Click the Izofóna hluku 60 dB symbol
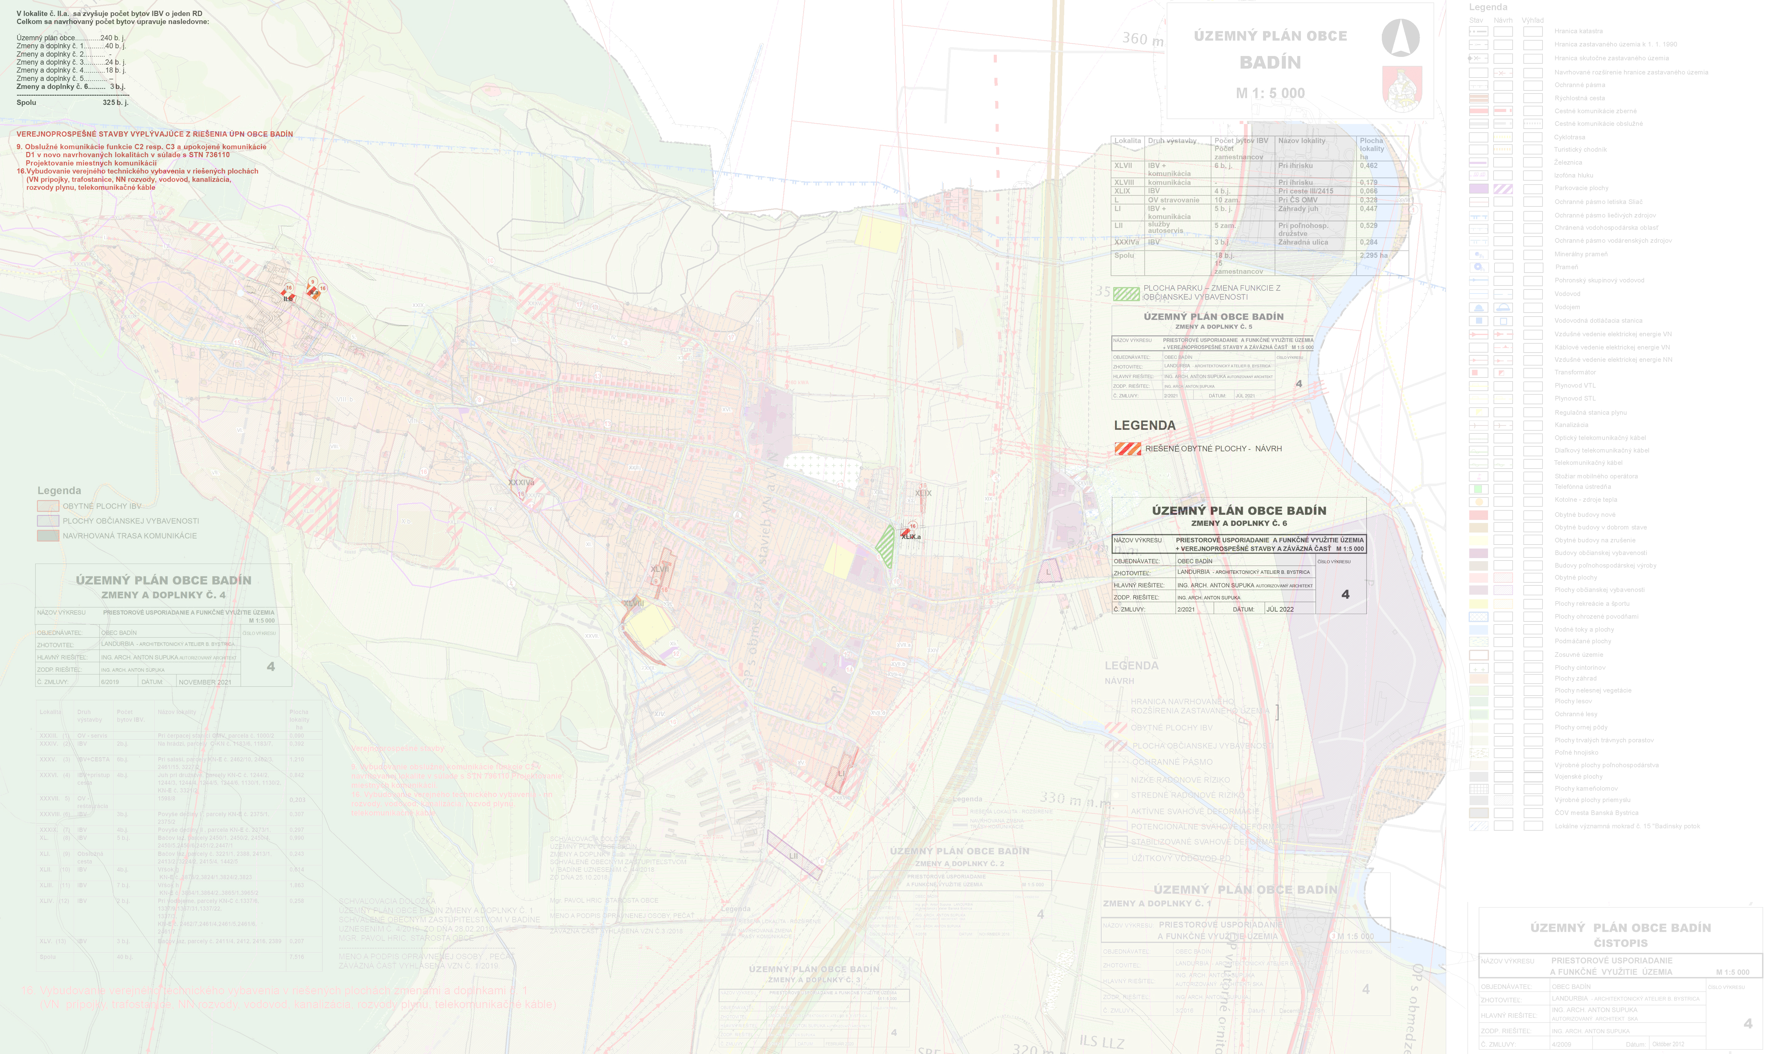 click(x=1478, y=175)
